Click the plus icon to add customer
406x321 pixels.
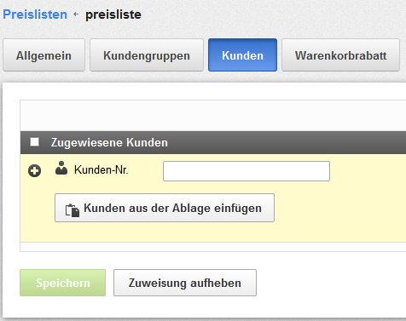(x=34, y=171)
